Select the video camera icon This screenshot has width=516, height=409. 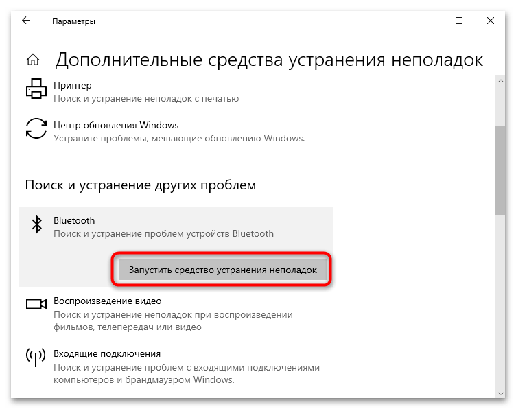click(36, 304)
